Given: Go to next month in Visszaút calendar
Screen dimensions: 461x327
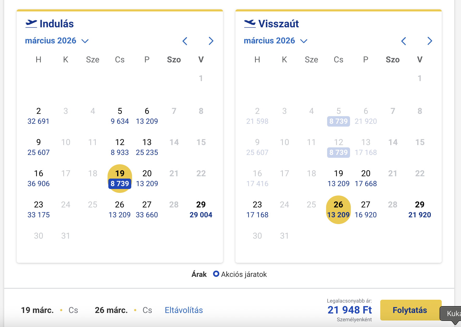Looking at the screenshot, I should click(x=430, y=41).
